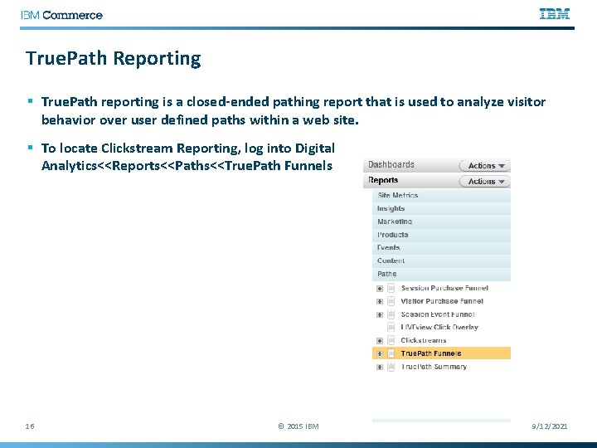Open the Session Purchase Funnel report
Screen dimensions: 597x448
[x=444, y=288]
